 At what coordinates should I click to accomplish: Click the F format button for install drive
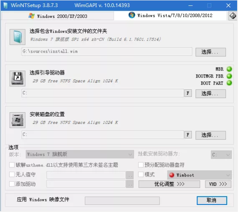[x=188, y=135]
